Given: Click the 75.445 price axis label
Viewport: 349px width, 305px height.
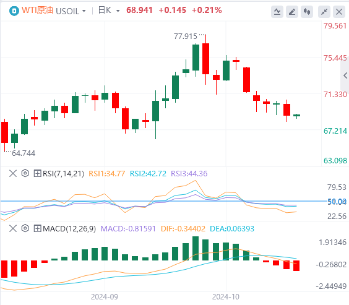Looking at the screenshot, I should (335, 58).
